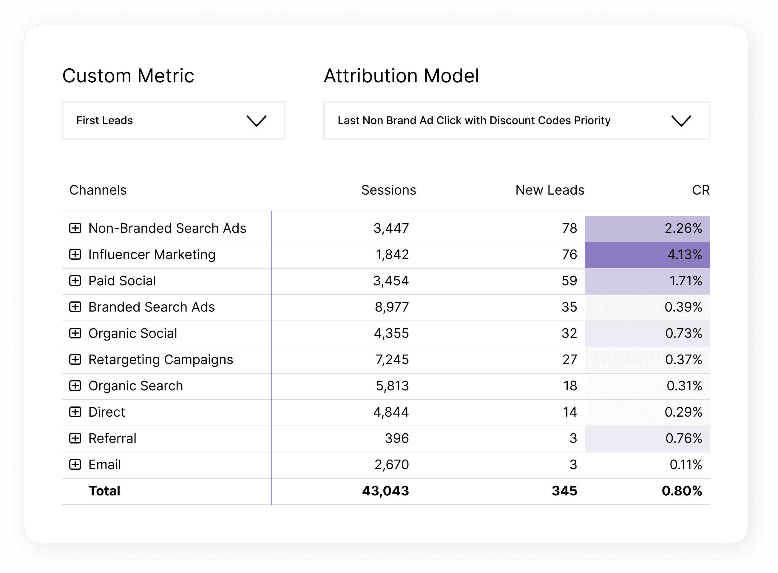
Task: Expand Retargeting Campaigns row
Action: click(x=75, y=360)
